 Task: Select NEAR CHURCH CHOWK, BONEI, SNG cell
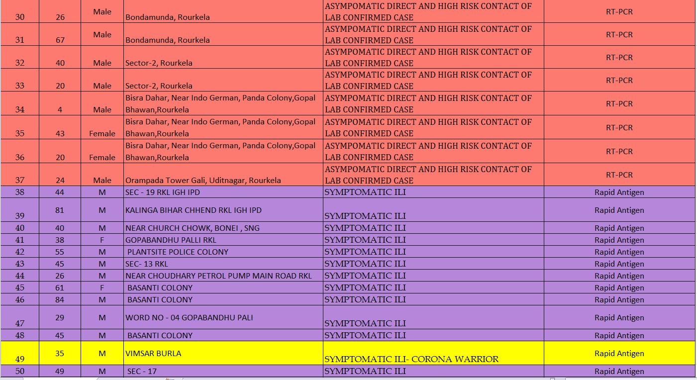[223, 228]
